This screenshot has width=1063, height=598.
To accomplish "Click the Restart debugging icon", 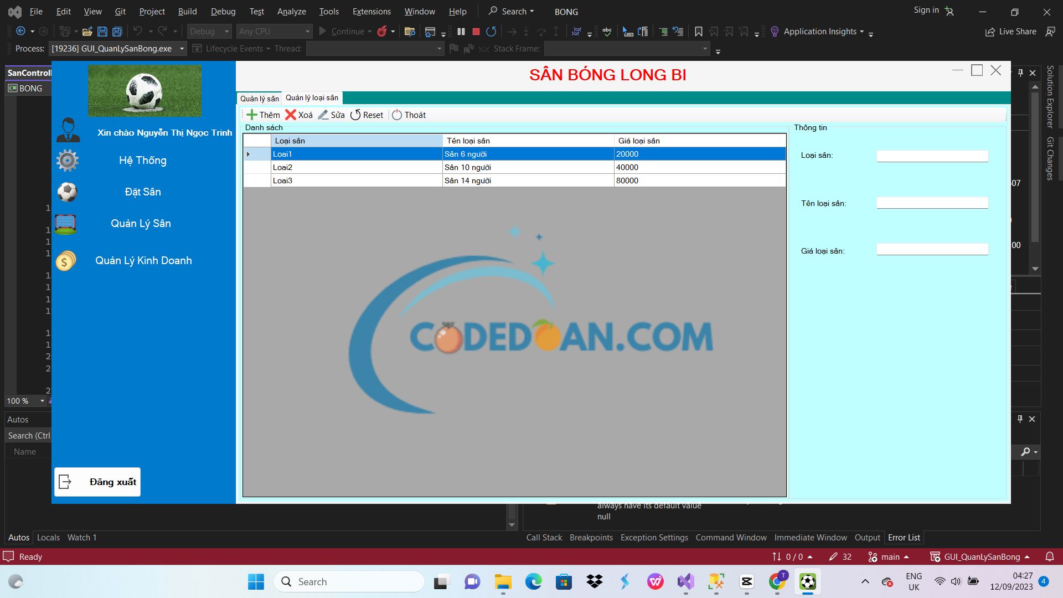I will (491, 32).
